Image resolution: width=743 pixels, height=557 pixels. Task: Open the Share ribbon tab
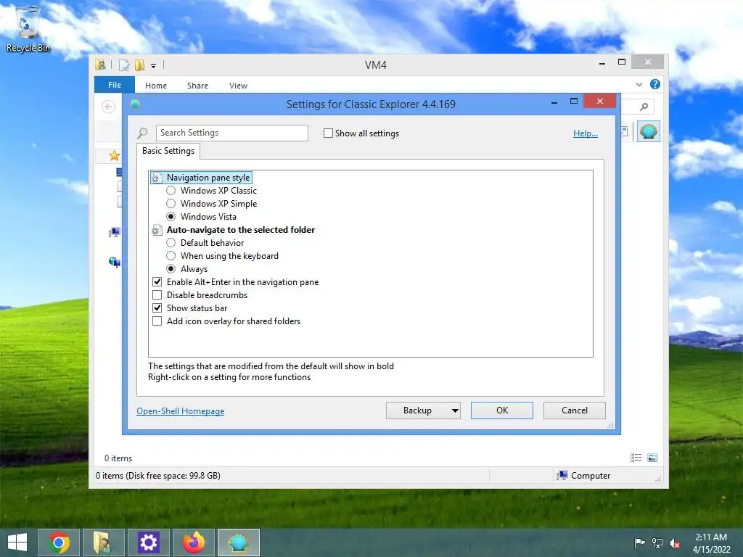(x=197, y=86)
